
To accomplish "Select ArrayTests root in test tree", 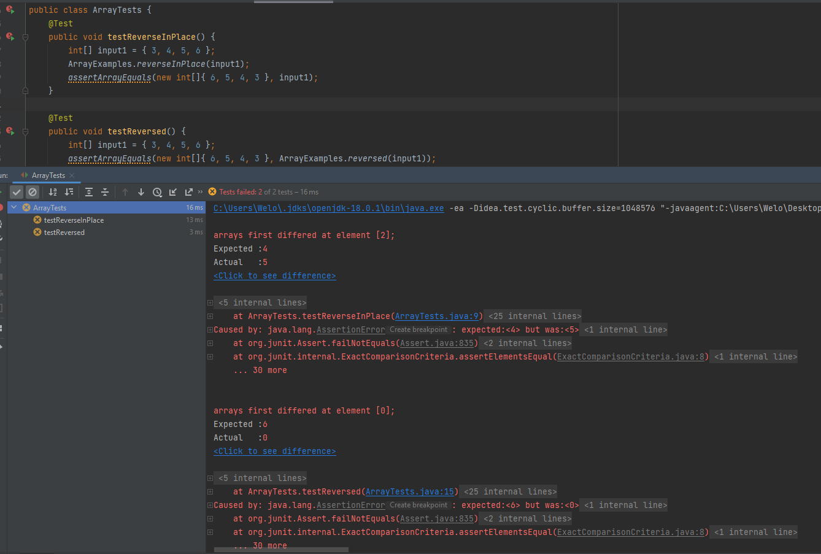I will click(107, 207).
